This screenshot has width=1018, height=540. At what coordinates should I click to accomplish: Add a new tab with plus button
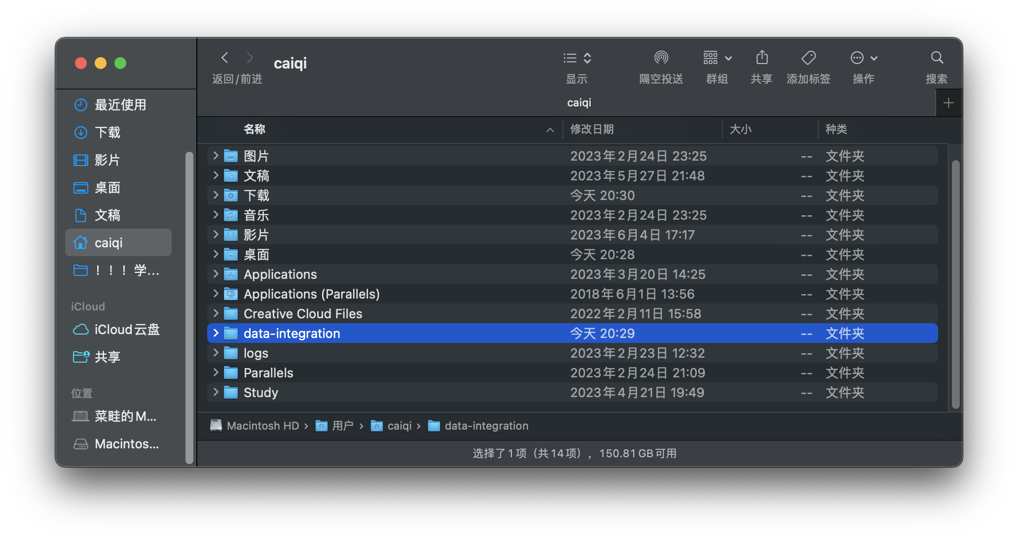coord(948,103)
